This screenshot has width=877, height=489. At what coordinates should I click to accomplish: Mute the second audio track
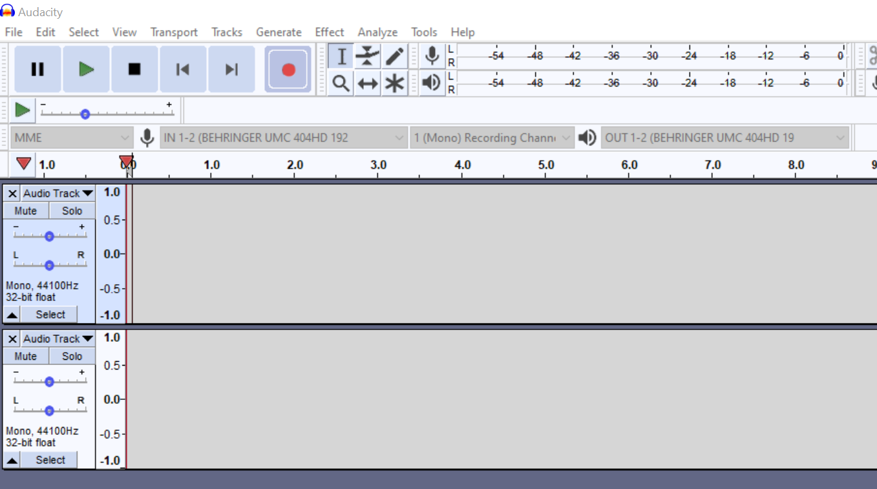[26, 356]
